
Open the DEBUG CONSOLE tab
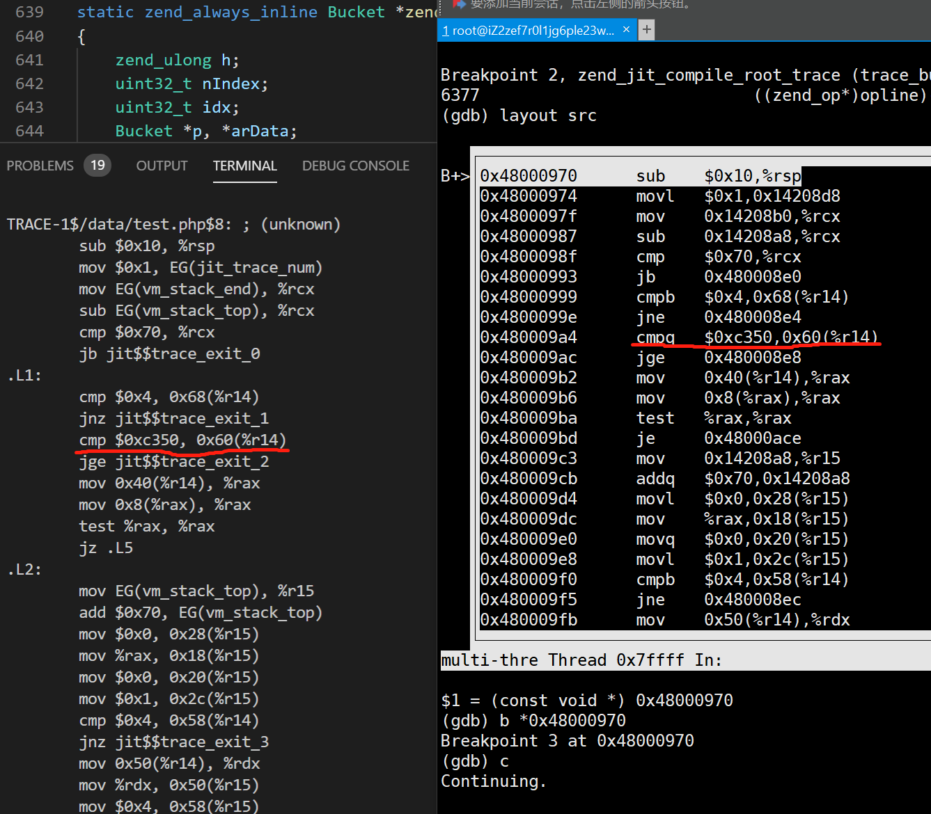(x=356, y=166)
